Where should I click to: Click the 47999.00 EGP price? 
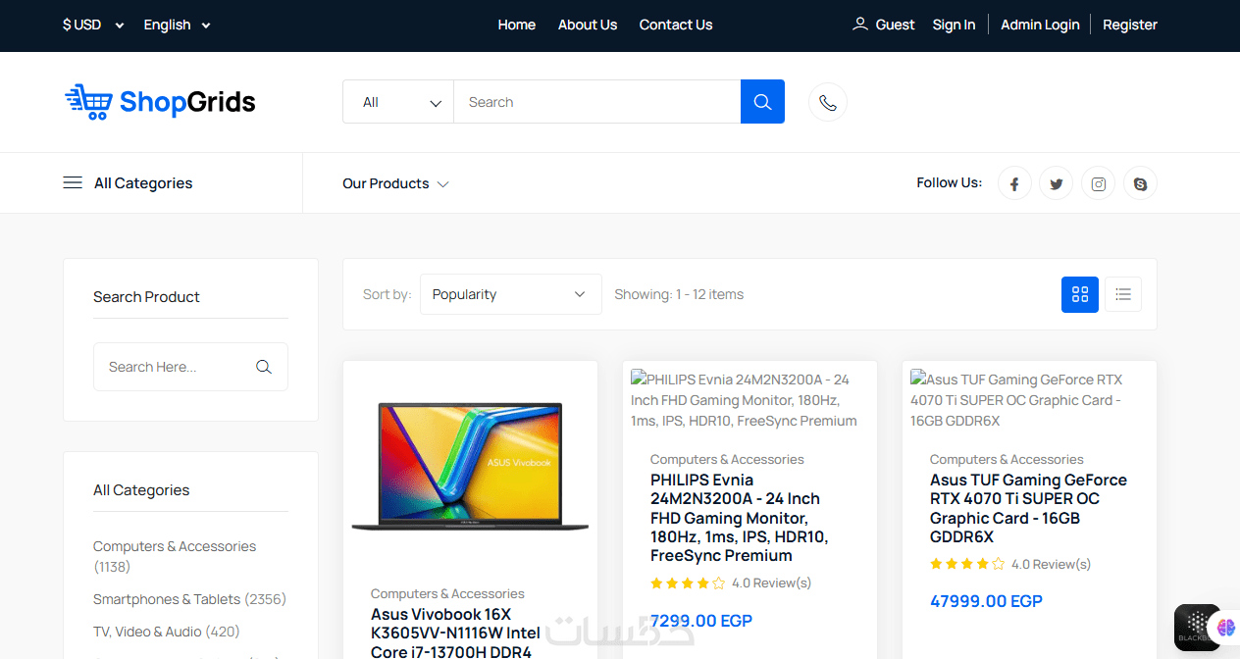tap(986, 601)
